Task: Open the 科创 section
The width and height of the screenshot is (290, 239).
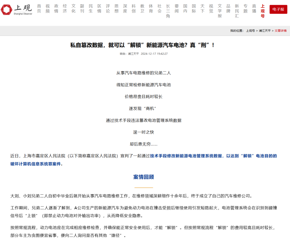Action: [x=134, y=9]
